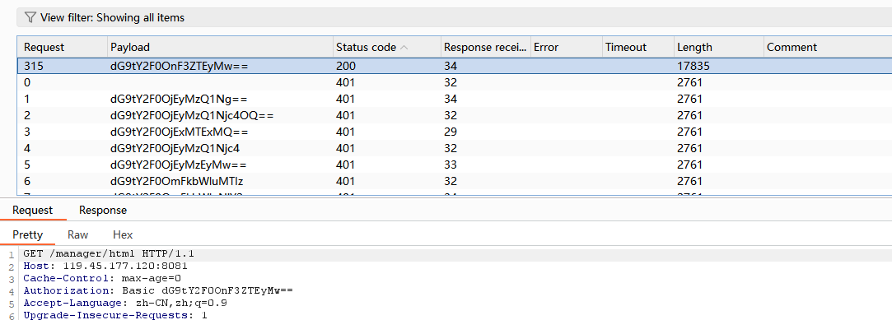
Task: Open the View filter bar settings
Action: [454, 17]
